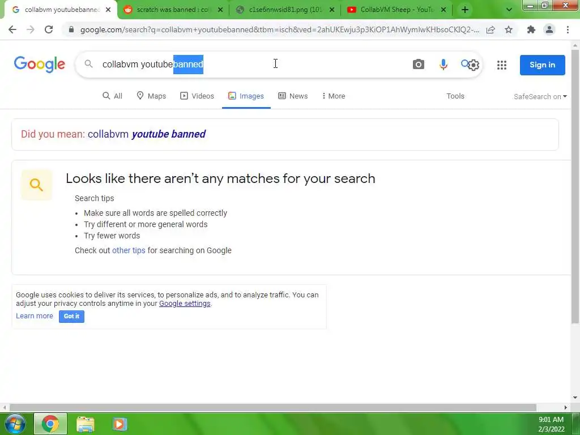The height and width of the screenshot is (435, 580).
Task: Share this page from address bar
Action: tap(491, 29)
